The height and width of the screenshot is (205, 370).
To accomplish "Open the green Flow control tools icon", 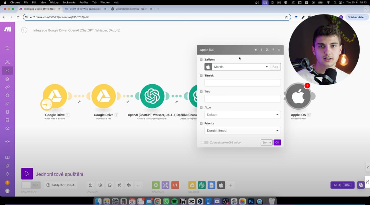I will pyautogui.click(x=156, y=185).
